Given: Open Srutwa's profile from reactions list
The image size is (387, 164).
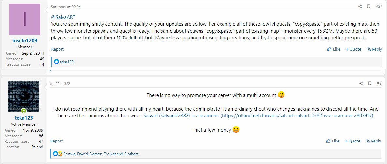Looking at the screenshot, I should (x=69, y=154).
